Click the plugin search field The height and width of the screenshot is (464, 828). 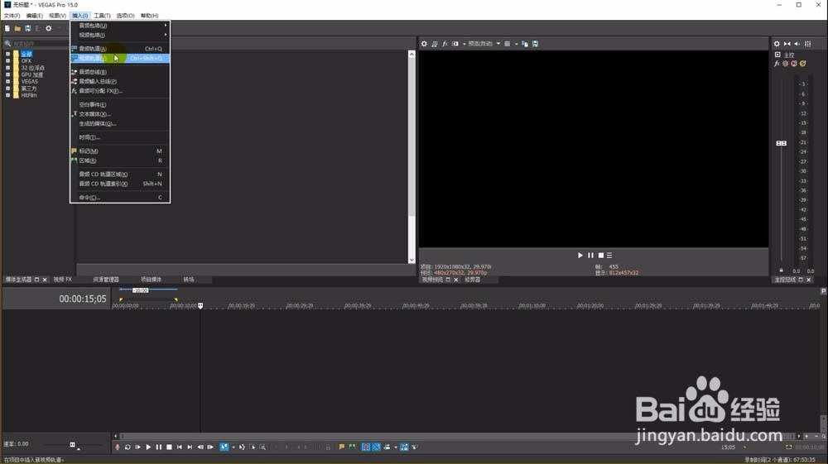tap(40, 44)
